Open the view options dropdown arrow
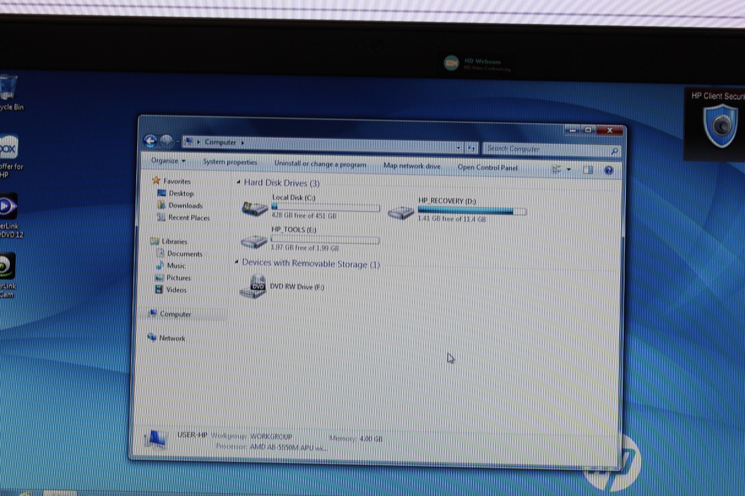Screen dimensions: 745x496 tap(569, 169)
